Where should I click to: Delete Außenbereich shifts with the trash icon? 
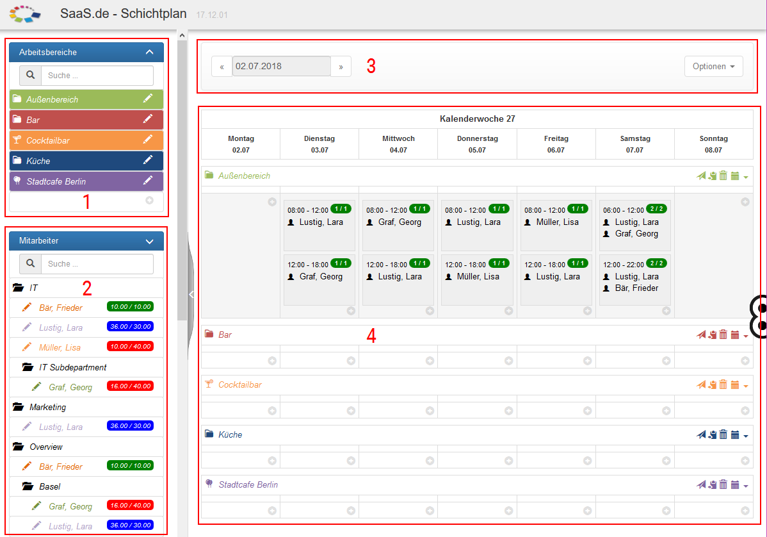(x=723, y=176)
